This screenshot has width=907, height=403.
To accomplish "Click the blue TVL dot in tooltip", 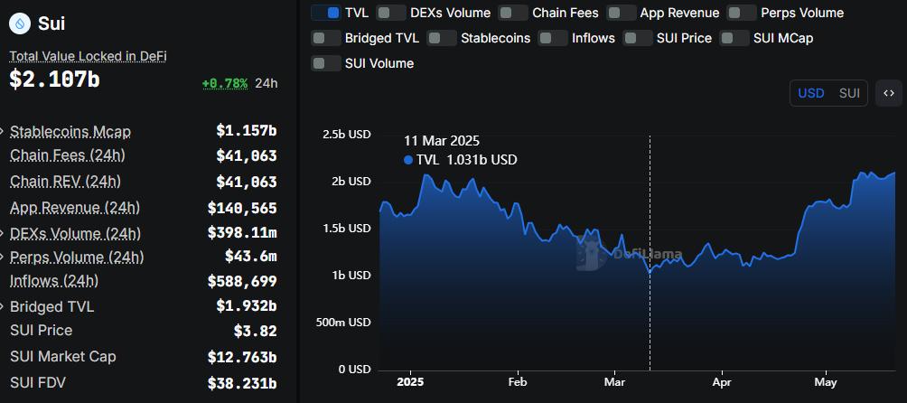I will (408, 160).
